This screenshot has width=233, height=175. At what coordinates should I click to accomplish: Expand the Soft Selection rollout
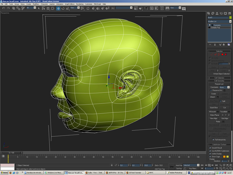pyautogui.click(x=219, y=78)
